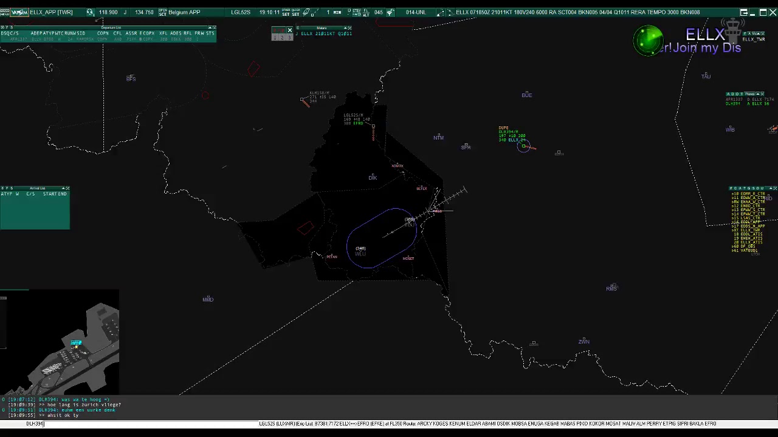Viewport: 778px width, 437px height.
Task: Click the ELLX_APP [TWR] callsign in the toolbar
Action: [51, 12]
